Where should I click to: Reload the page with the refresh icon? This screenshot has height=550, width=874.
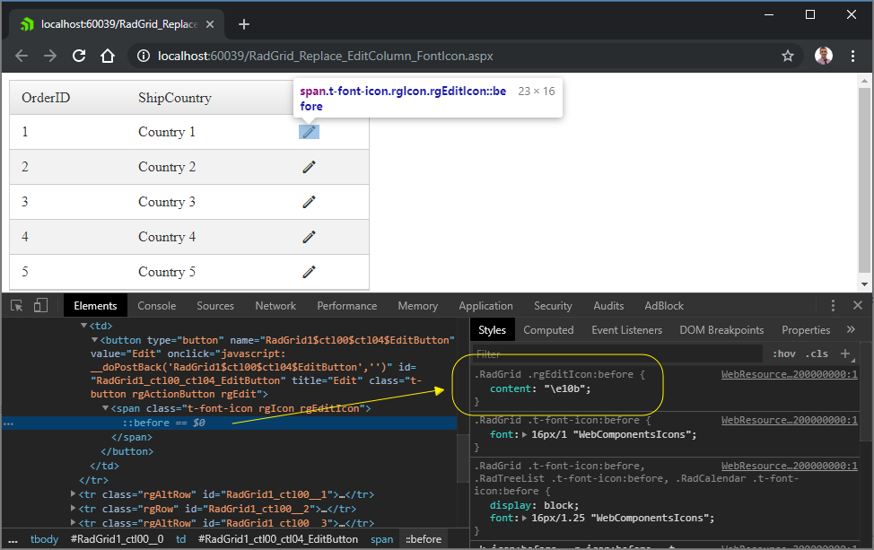point(79,56)
